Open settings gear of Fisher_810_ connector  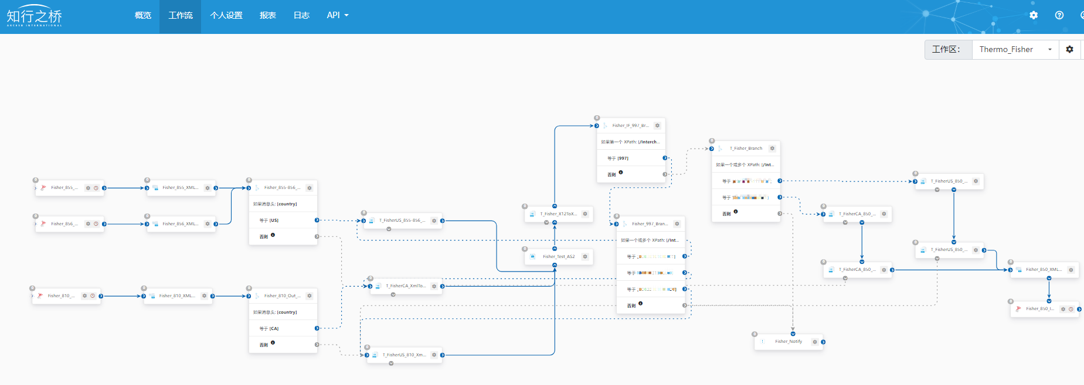(85, 296)
